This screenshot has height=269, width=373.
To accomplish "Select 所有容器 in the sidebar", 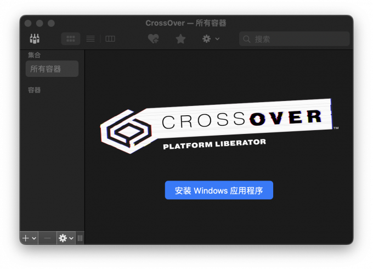I will [52, 69].
